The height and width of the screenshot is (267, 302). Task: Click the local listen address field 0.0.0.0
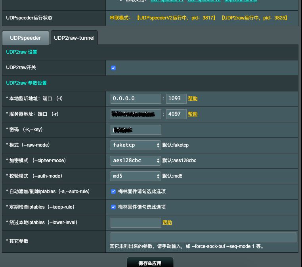pyautogui.click(x=136, y=99)
